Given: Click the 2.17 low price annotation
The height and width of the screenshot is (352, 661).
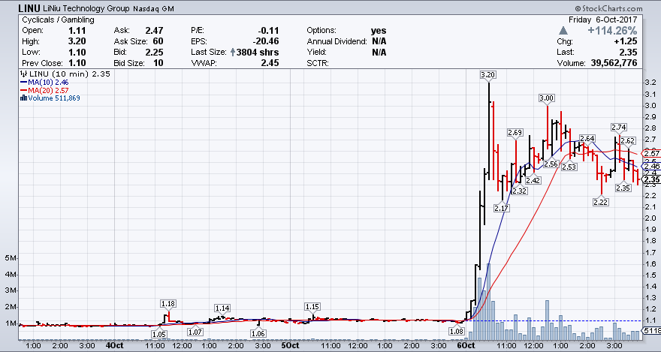Looking at the screenshot, I should coord(502,208).
